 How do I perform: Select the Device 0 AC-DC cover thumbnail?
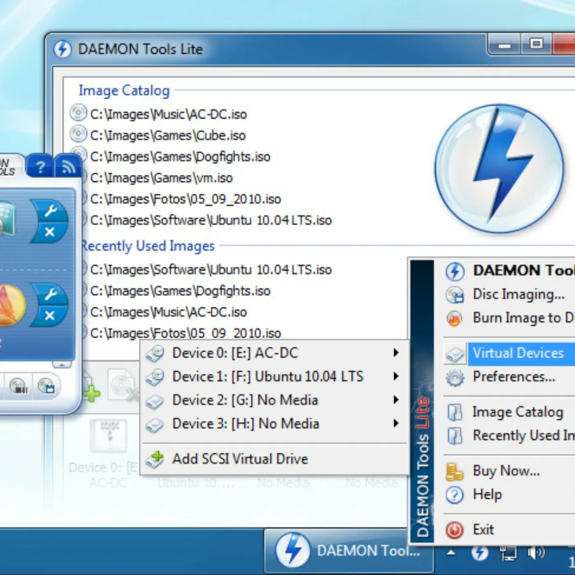[x=109, y=435]
